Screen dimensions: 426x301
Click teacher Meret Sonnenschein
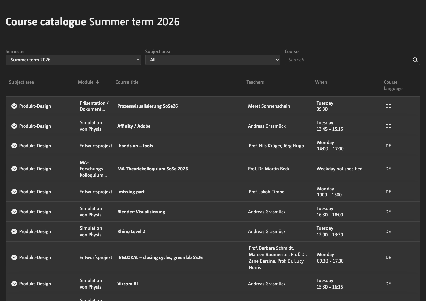pos(269,106)
